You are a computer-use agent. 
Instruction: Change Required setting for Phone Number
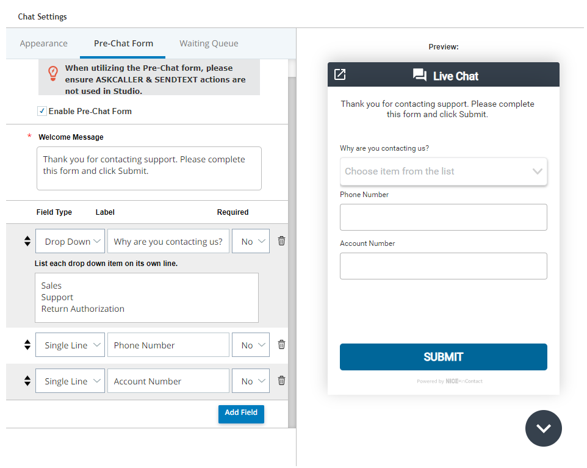pos(250,345)
